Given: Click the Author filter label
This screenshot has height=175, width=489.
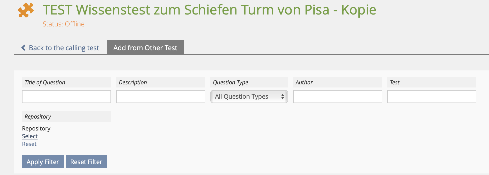Looking at the screenshot, I should pos(304,82).
